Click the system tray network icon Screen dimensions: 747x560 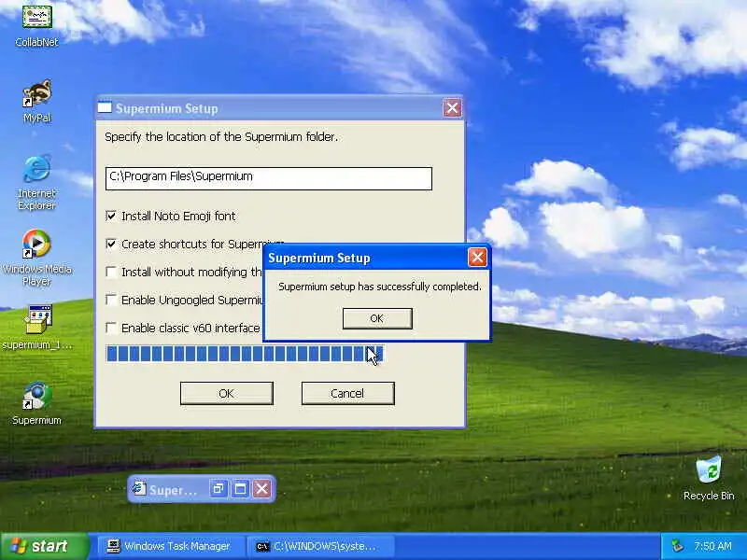(677, 546)
